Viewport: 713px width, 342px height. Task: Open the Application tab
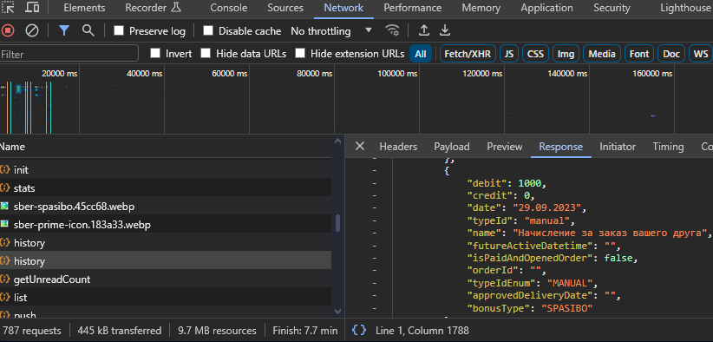546,8
